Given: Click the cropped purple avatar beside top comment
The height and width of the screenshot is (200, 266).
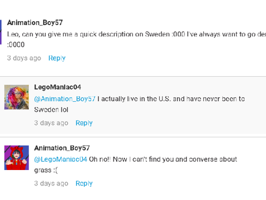Looking at the screenshot, I should click(x=1, y=32).
